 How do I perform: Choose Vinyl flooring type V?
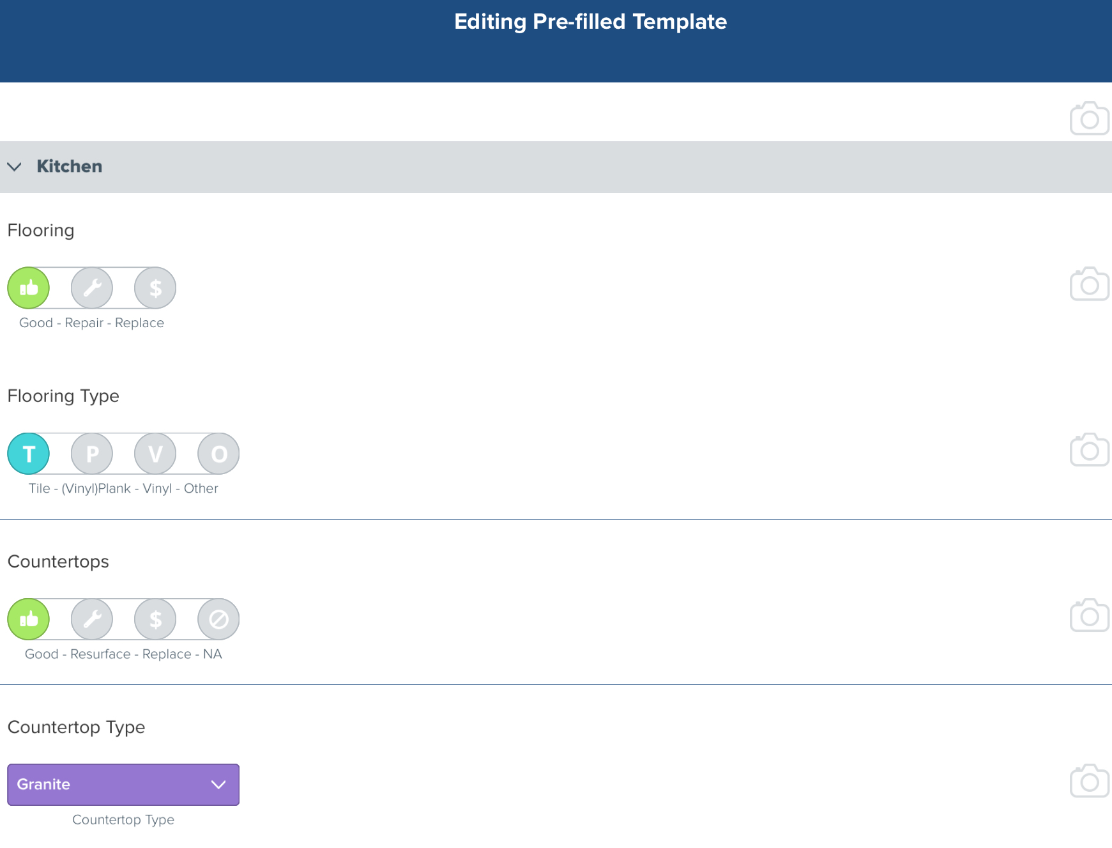click(x=155, y=454)
